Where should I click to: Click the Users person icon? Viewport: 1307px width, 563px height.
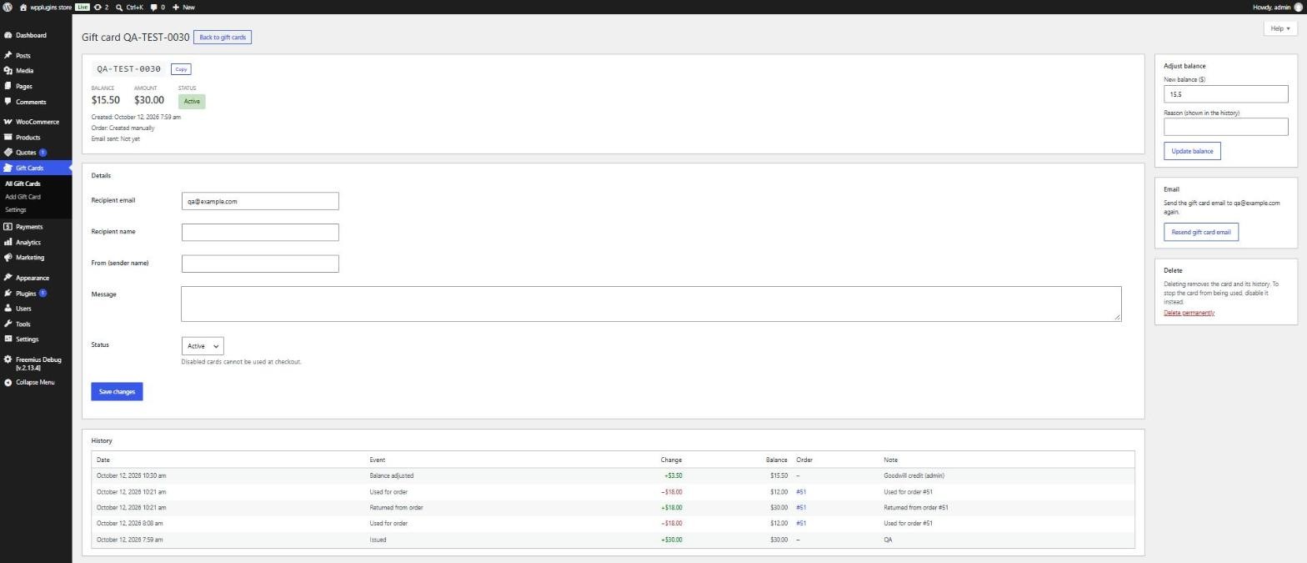pos(8,309)
